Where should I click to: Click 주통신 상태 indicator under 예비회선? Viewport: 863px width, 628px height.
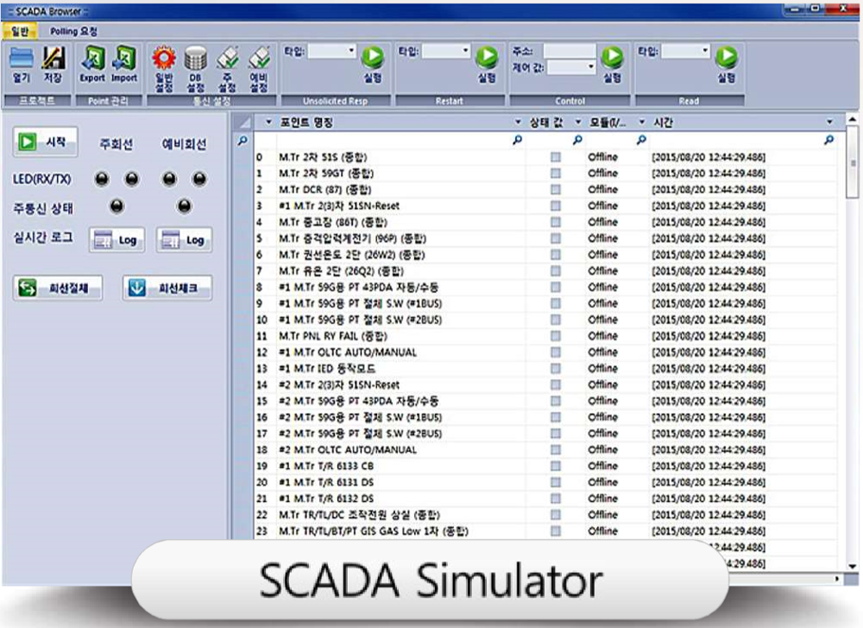185,206
